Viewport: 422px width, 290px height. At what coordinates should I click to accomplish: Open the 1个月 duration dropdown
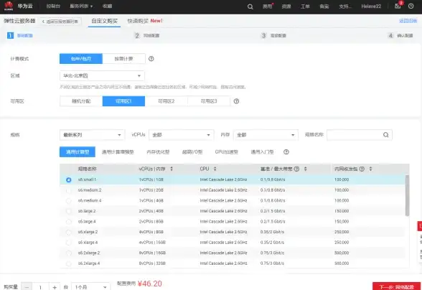tap(90, 287)
